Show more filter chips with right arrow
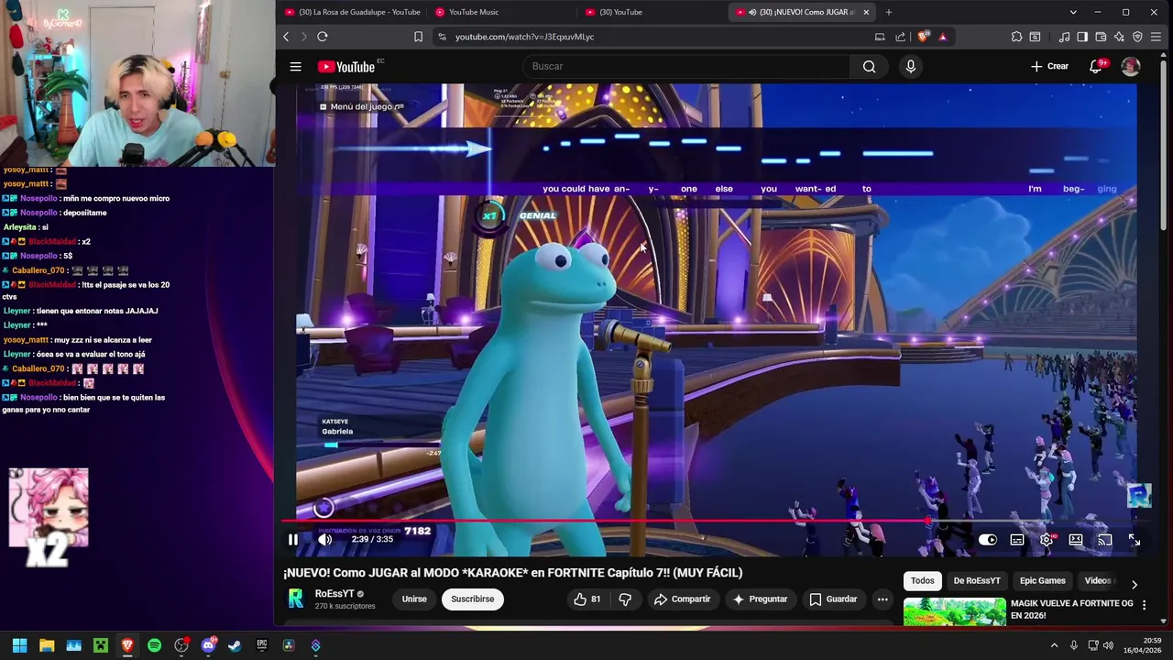This screenshot has width=1173, height=660. 1135,584
